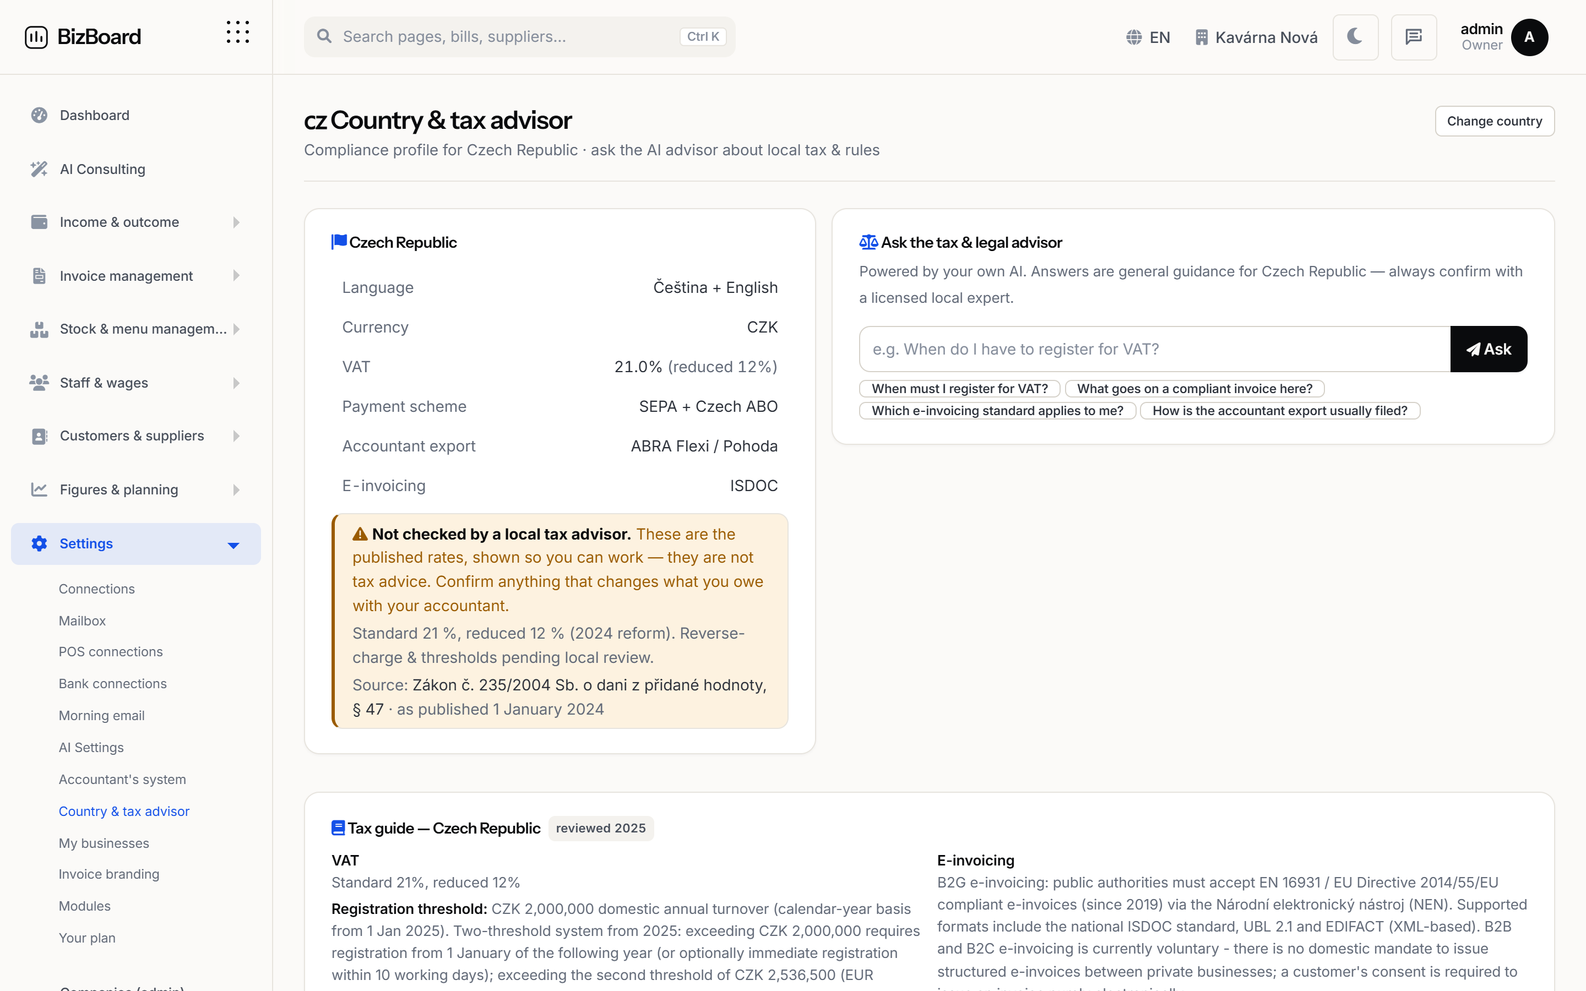Click the Dashboard gauge icon
The image size is (1586, 991).
click(39, 116)
